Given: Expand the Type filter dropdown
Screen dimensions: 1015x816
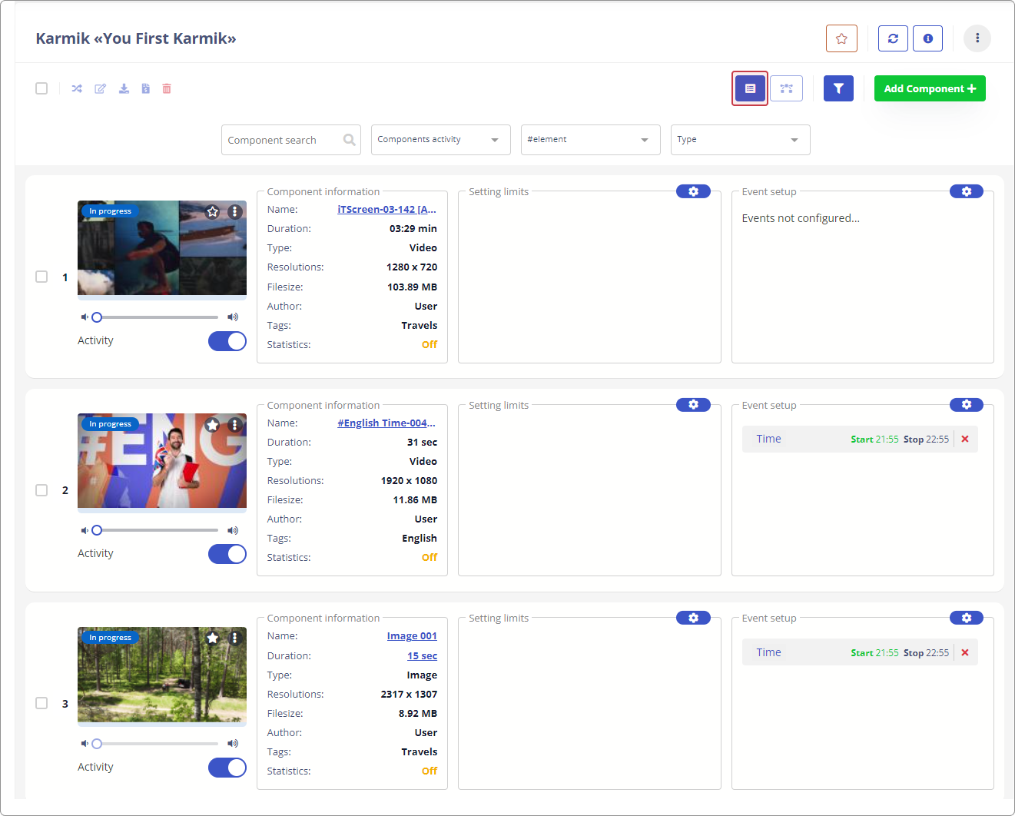Looking at the screenshot, I should click(740, 140).
